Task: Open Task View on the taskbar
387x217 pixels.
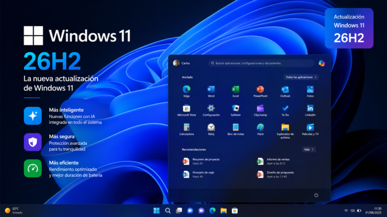Action: pyautogui.click(x=179, y=210)
